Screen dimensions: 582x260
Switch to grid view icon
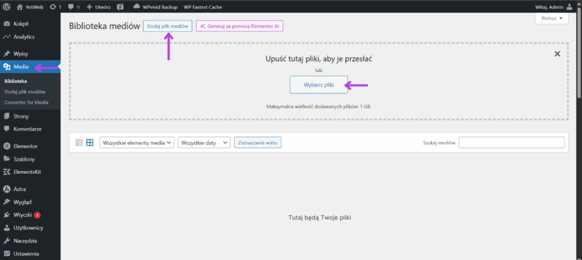90,143
